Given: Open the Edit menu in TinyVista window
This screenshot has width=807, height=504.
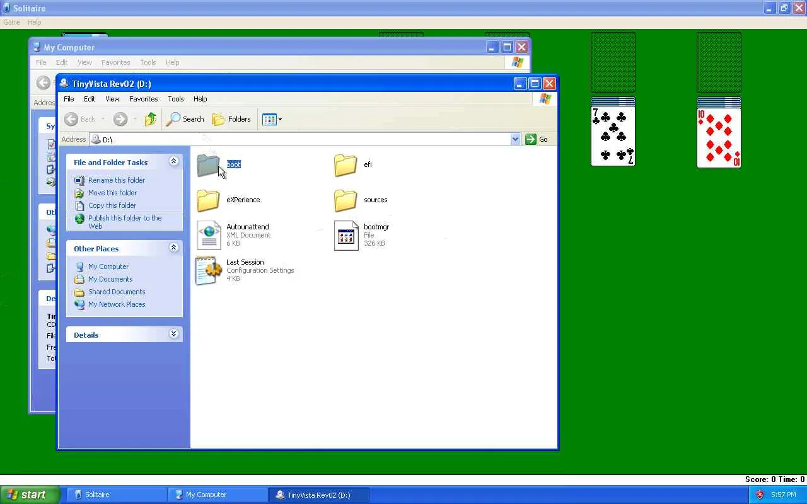Looking at the screenshot, I should click(90, 99).
